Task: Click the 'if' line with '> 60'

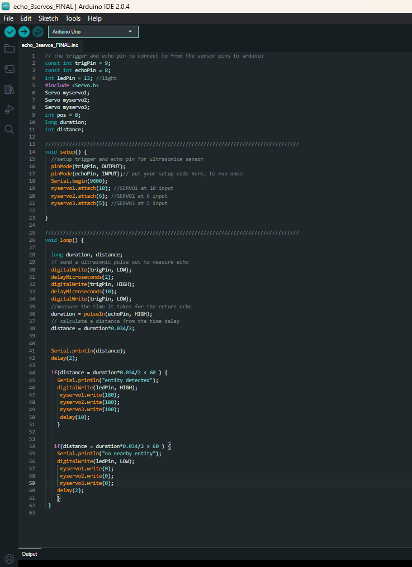Action: tap(112, 446)
